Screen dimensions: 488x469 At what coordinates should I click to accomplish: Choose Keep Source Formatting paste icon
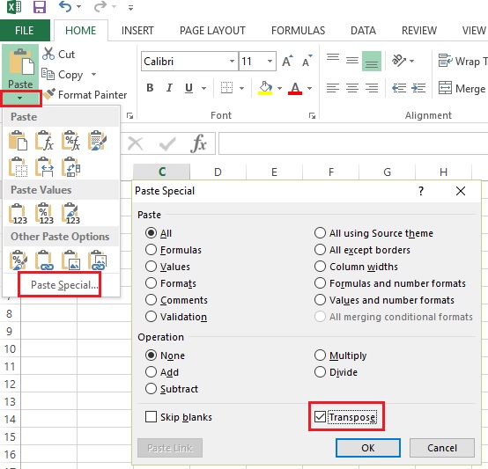click(98, 141)
